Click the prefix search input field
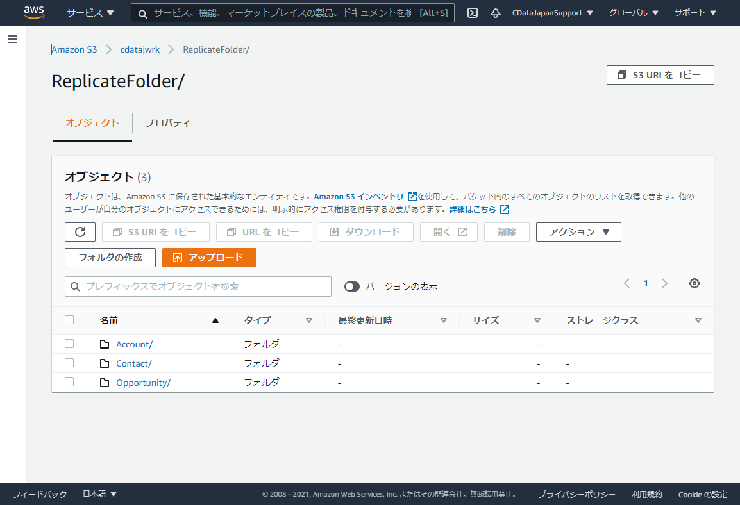Viewport: 740px width, 505px height. (198, 286)
